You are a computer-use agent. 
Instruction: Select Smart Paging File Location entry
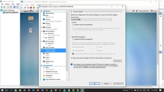(x=53, y=80)
